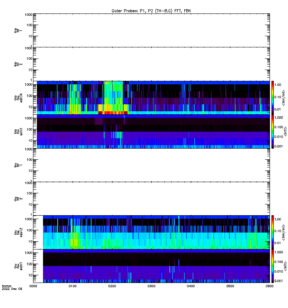288x308 pixels.
Task: Click the cyan burst in the thb scm1 spectrogram
Action: [x=117, y=135]
